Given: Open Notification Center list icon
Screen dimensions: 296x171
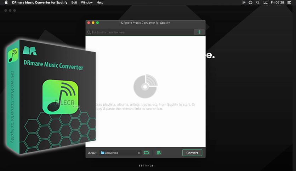Looking at the screenshot, I should coord(289,2).
